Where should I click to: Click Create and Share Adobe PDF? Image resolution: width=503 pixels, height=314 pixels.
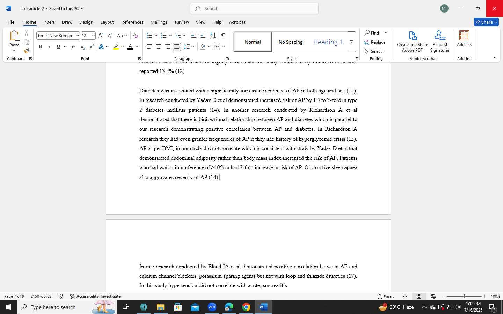pyautogui.click(x=413, y=41)
